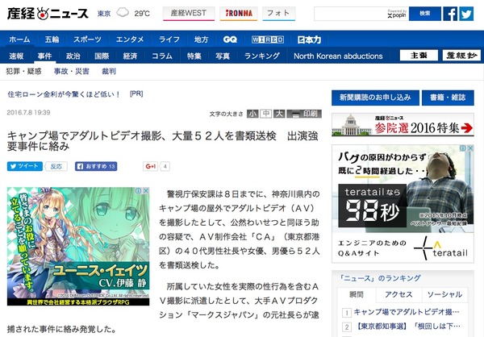
Task: Close the teratail advertisement
Action: pos(470,148)
